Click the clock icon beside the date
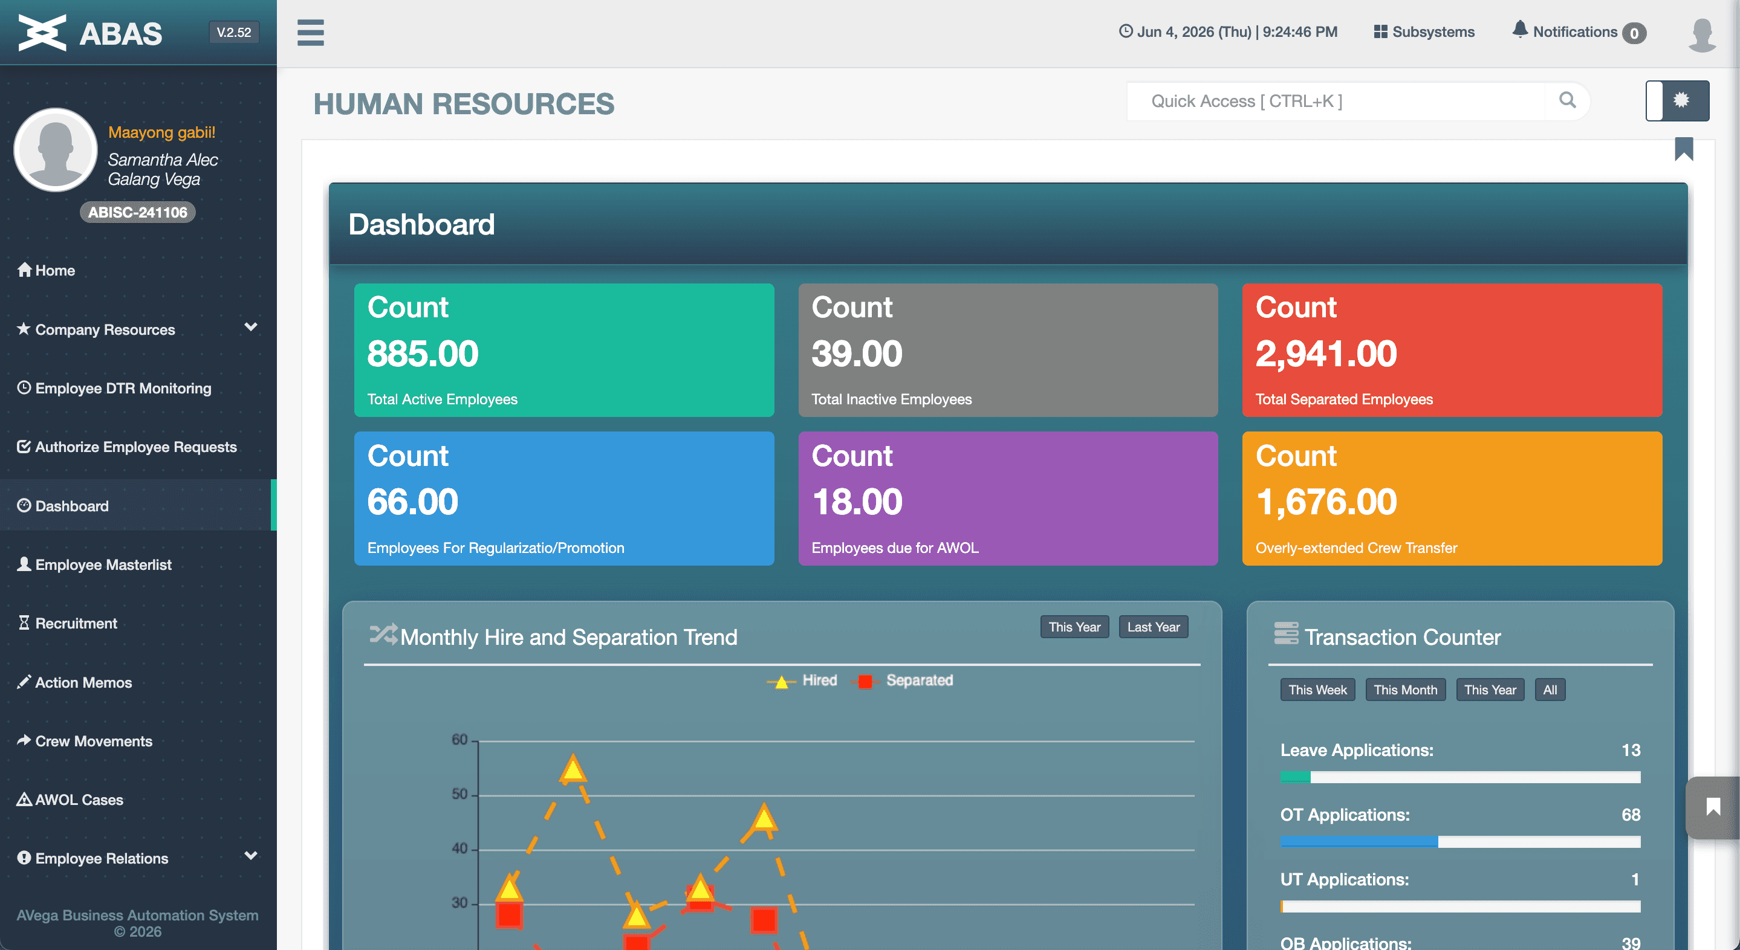Image resolution: width=1740 pixels, height=950 pixels. click(1125, 31)
